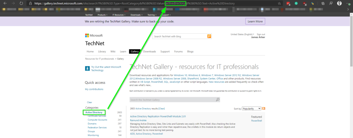Click TechNet in the top dark bar

(x=89, y=15)
